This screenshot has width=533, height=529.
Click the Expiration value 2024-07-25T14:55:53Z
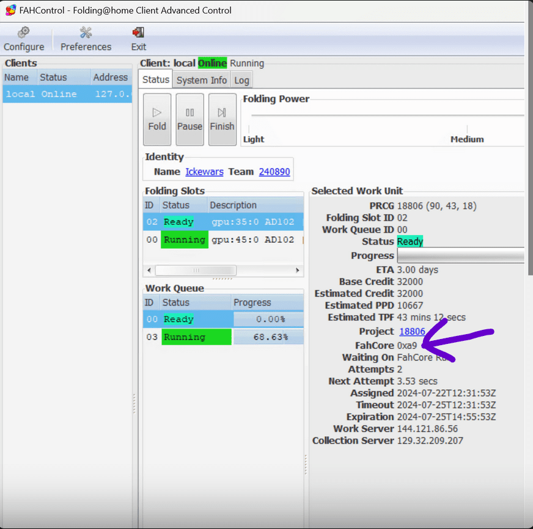pyautogui.click(x=446, y=417)
